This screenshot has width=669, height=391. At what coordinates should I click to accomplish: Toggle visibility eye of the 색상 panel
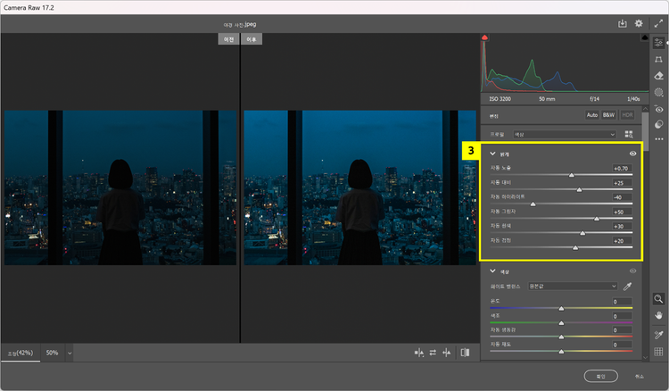(633, 270)
